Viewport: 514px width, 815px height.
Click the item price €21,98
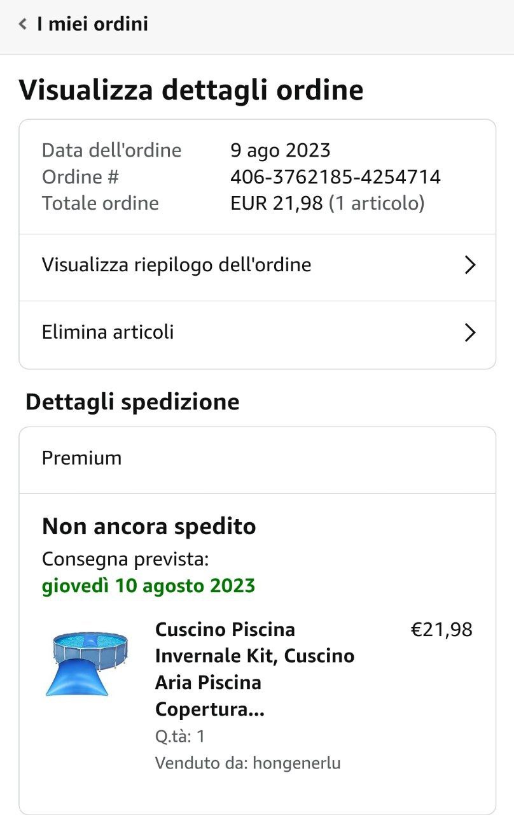[x=441, y=630]
